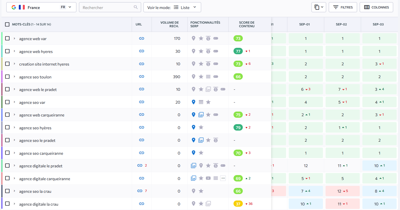The width and height of the screenshot is (400, 210).
Task: Open the France FR search engine dropdown
Action: click(x=41, y=7)
